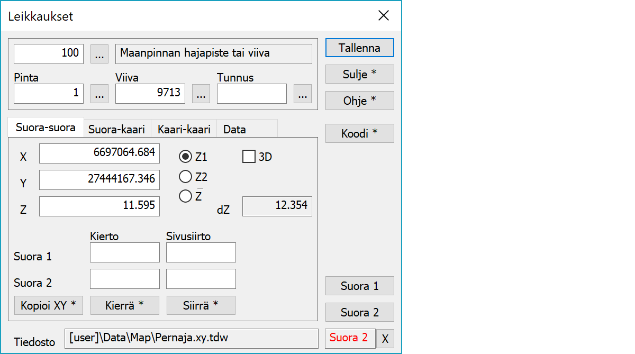Image resolution: width=635 pixels, height=354 pixels.
Task: Click the Koodi button
Action: click(359, 133)
